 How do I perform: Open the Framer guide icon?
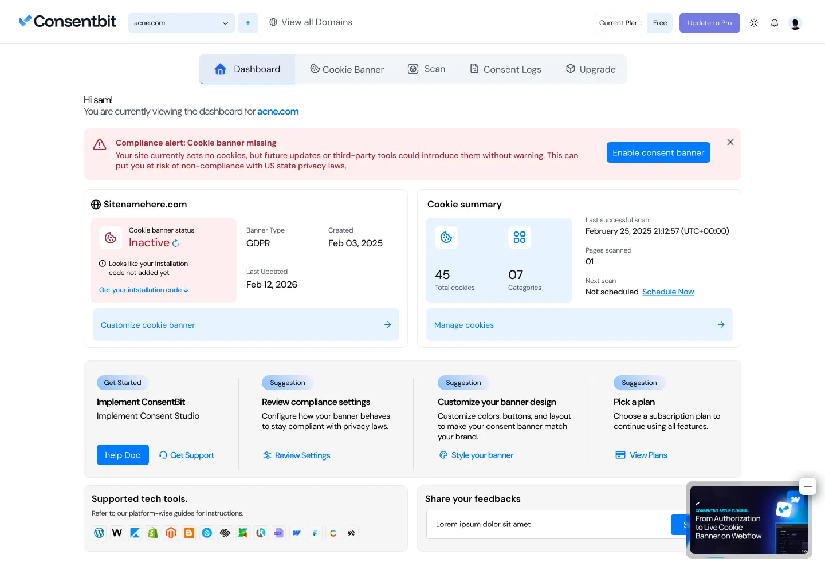315,533
